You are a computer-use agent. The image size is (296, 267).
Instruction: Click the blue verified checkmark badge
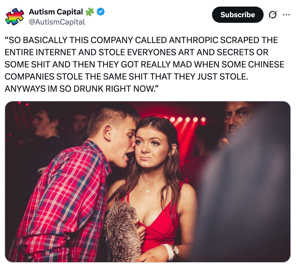pyautogui.click(x=101, y=12)
